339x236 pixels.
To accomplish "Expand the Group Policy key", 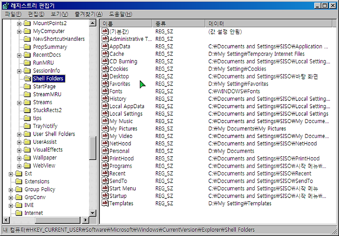I will click(10, 190).
